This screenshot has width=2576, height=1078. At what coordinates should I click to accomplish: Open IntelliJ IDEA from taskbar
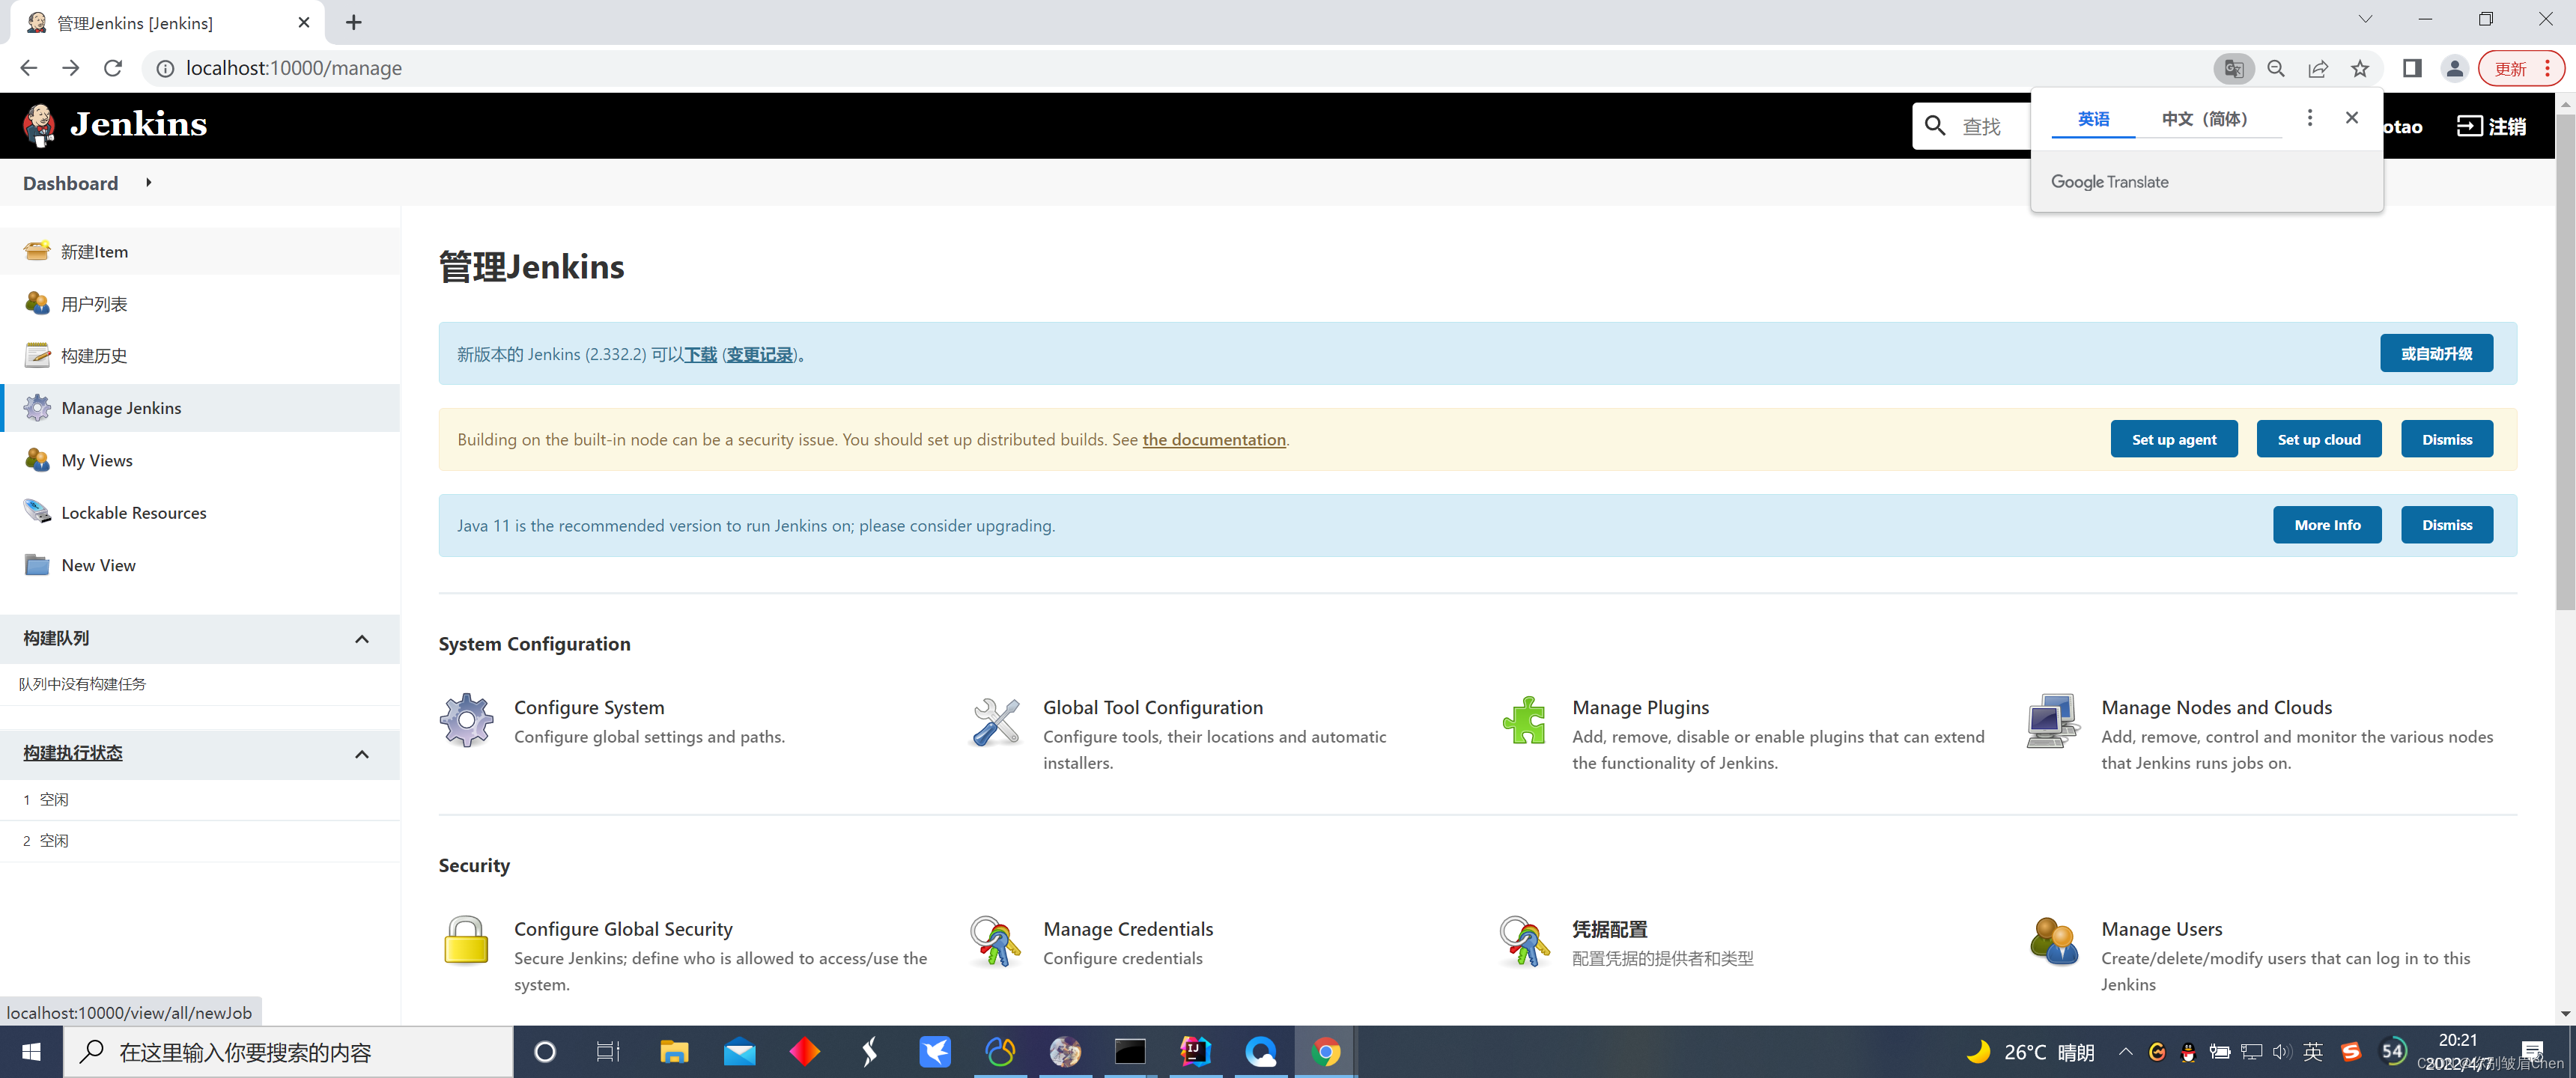[1195, 1051]
